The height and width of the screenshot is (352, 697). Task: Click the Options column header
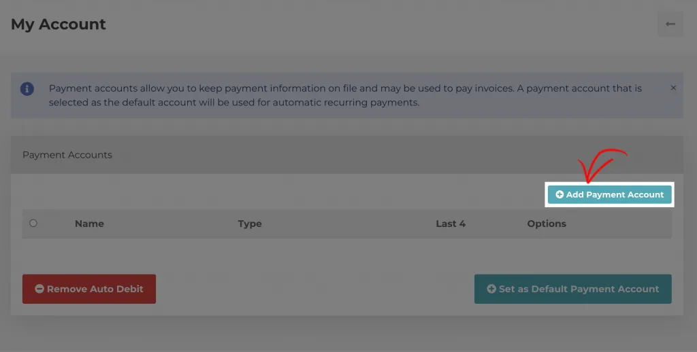[x=547, y=224]
